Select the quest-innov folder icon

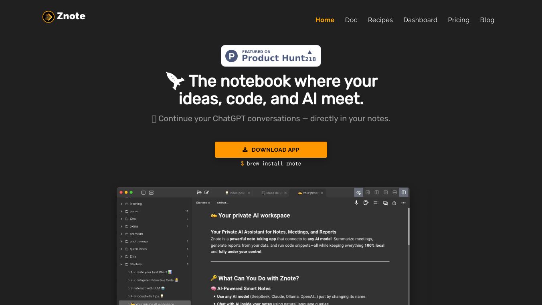point(127,249)
